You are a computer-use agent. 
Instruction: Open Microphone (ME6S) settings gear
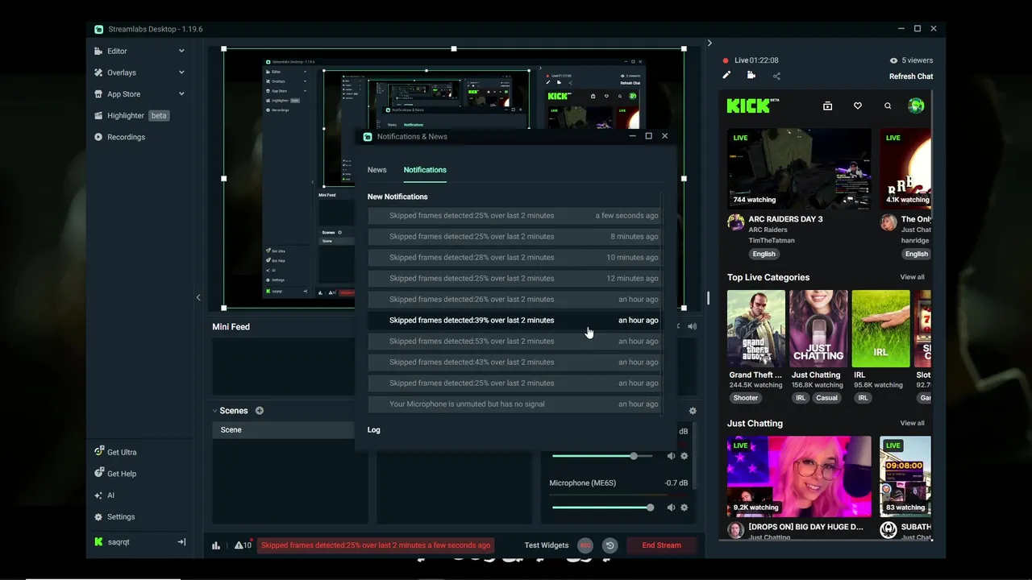(x=684, y=507)
